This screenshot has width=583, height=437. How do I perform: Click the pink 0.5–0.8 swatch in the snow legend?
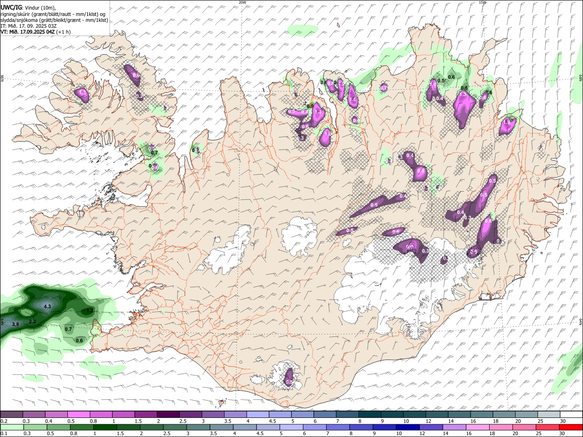point(79,415)
